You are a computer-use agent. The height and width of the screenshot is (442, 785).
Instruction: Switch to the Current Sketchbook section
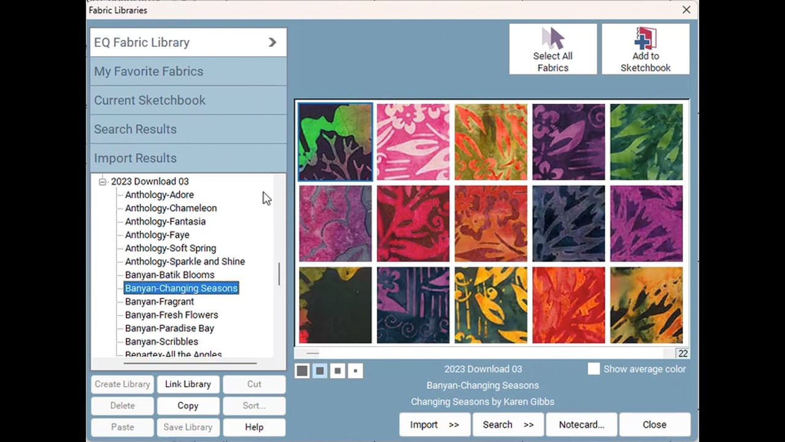point(188,100)
